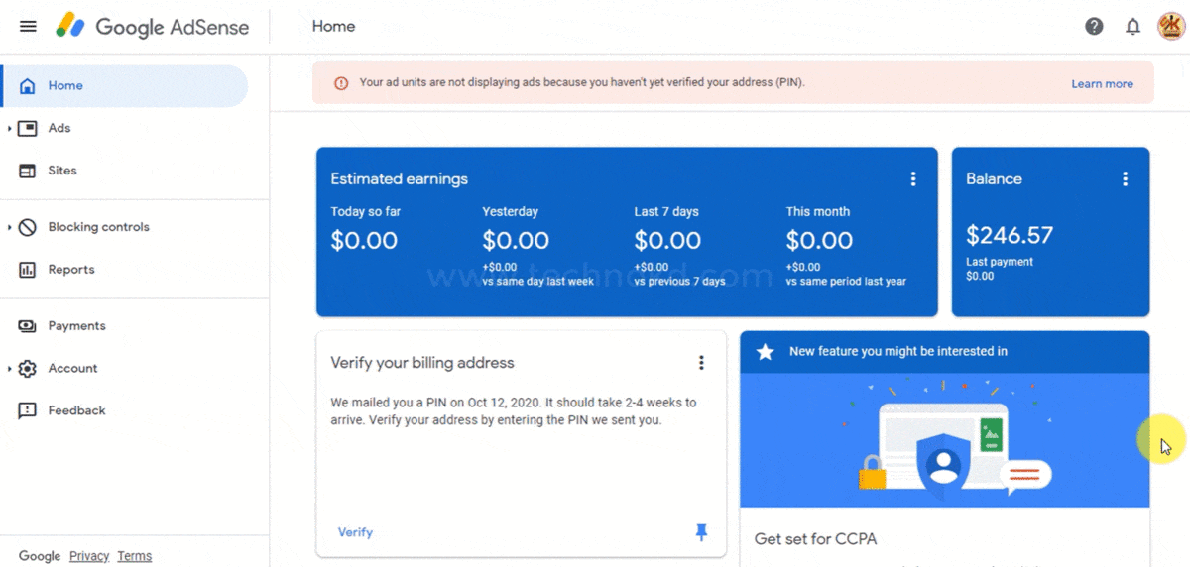Viewport: 1190px width, 580px height.
Task: Click the star icon on New feature card
Action: click(x=765, y=351)
